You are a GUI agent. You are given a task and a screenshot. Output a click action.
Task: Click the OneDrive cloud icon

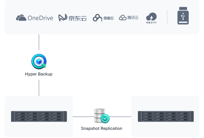click(21, 18)
